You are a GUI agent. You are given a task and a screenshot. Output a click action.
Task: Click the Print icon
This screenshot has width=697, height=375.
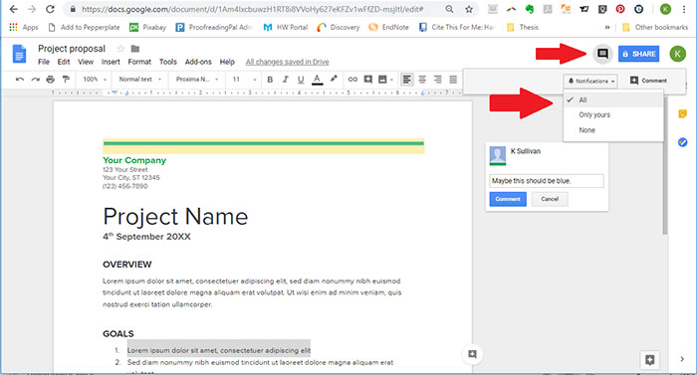50,80
